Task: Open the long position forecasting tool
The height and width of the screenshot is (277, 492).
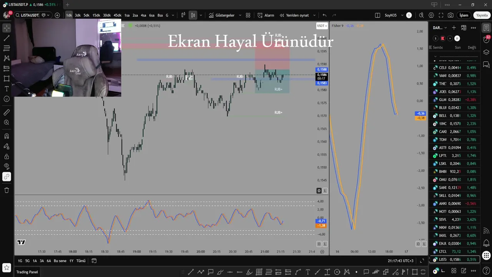Action: click(7, 68)
